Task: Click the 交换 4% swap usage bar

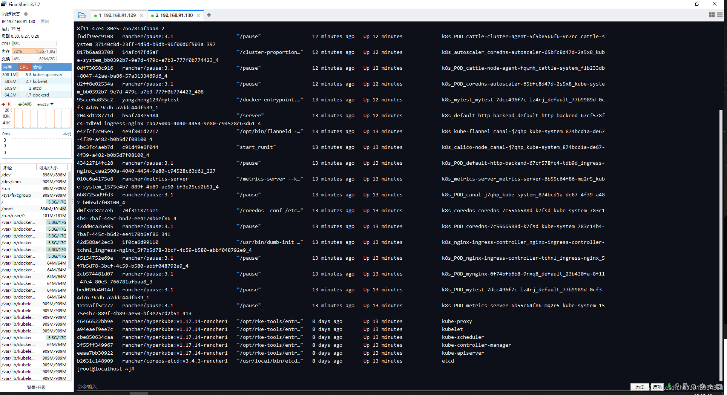Action: tap(34, 59)
